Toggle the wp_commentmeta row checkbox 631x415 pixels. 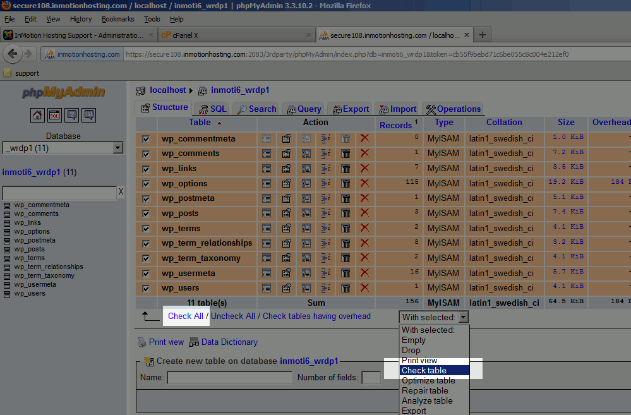pos(145,138)
